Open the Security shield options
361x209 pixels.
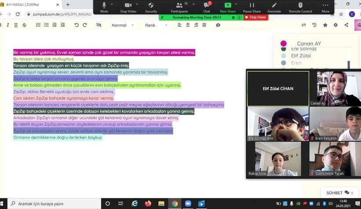(151, 7)
